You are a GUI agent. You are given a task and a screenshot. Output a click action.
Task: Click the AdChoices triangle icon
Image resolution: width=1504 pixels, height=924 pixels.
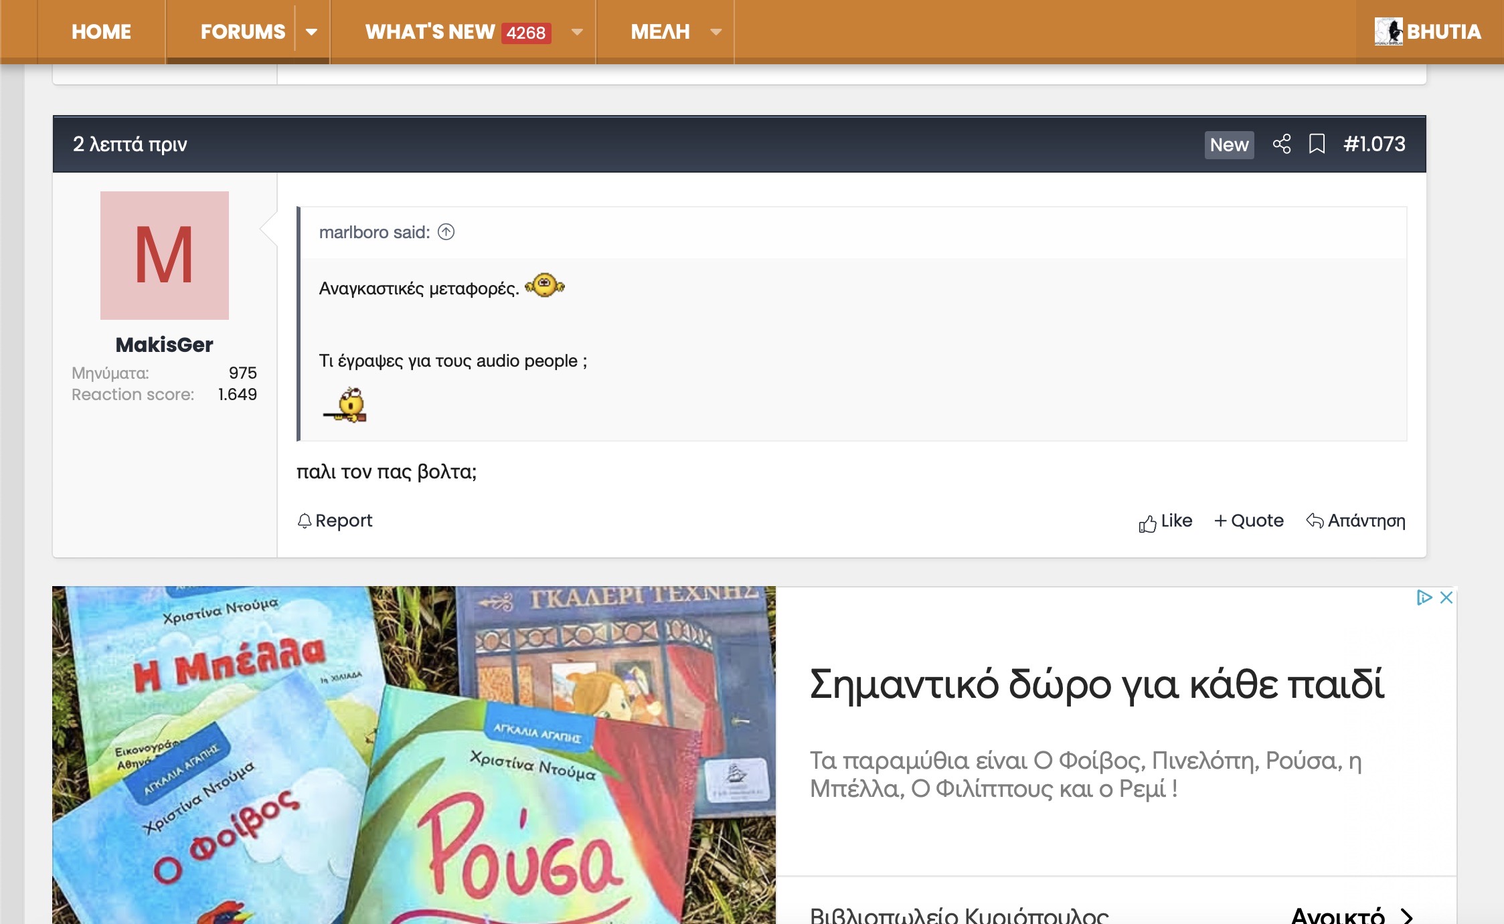[x=1423, y=597]
